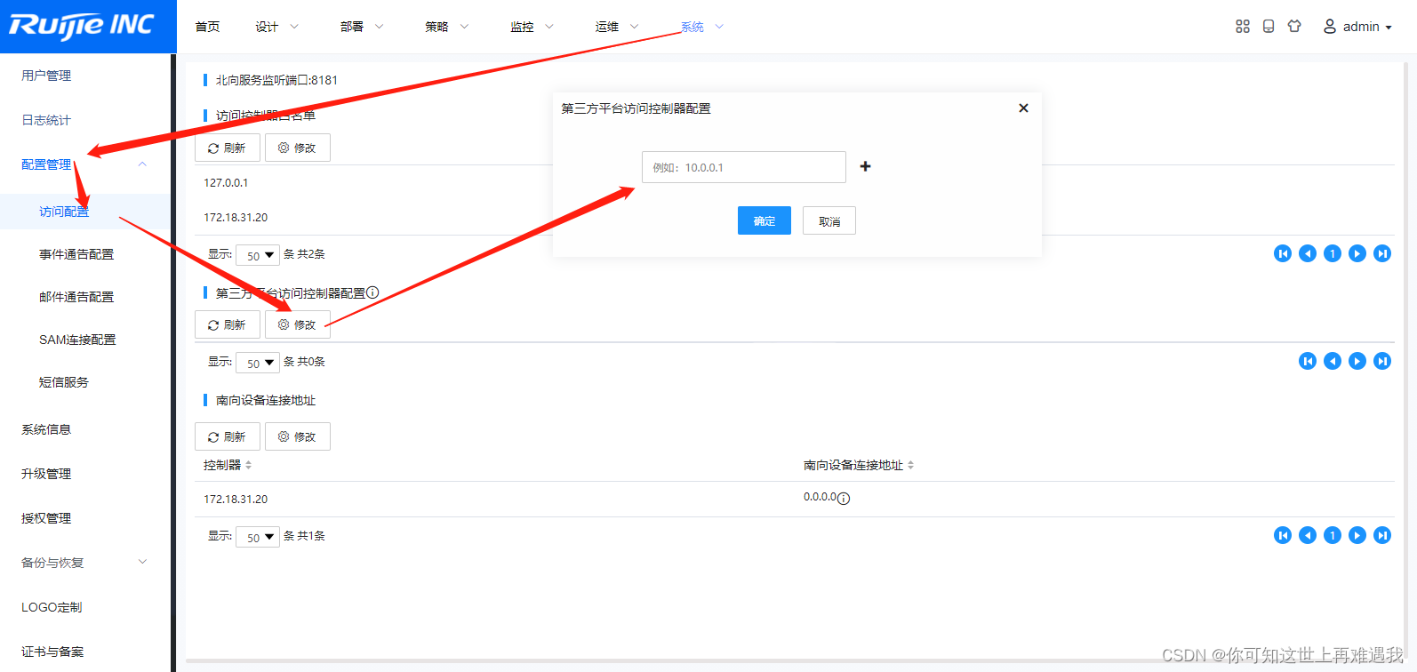The image size is (1417, 672).
Task: Refresh the third-party controller config list
Action: click(228, 324)
